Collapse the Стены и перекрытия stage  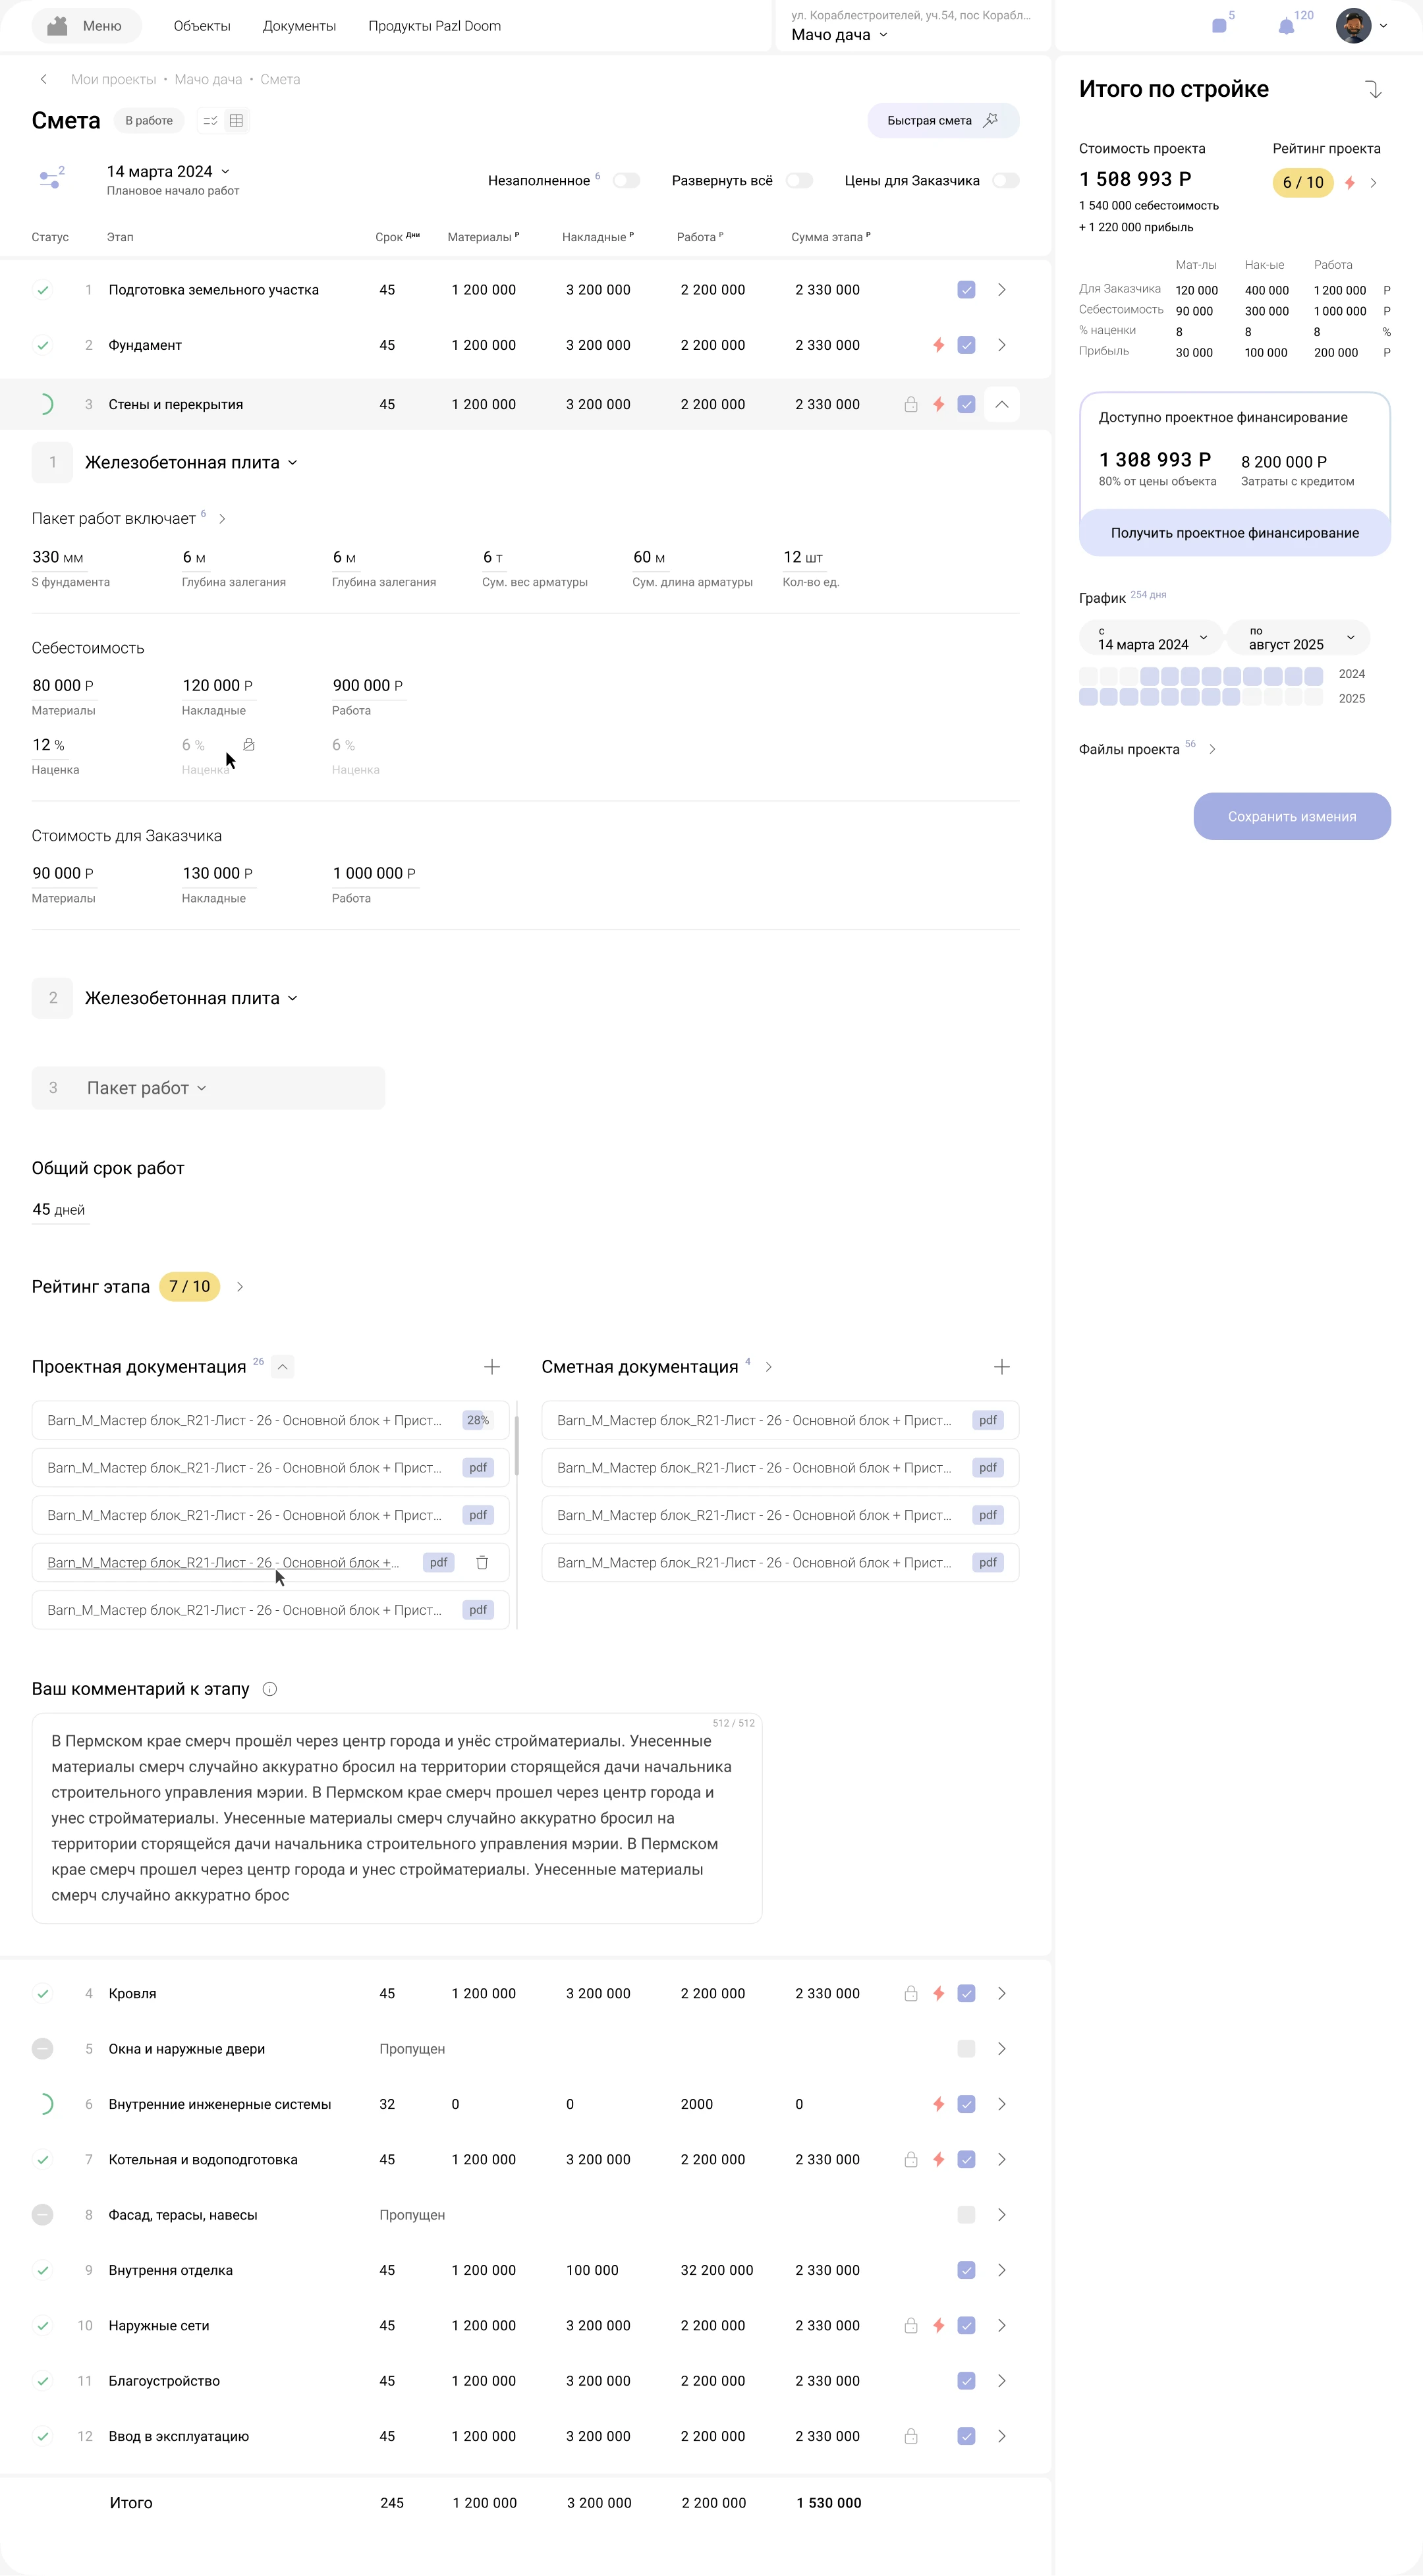pyautogui.click(x=1001, y=404)
